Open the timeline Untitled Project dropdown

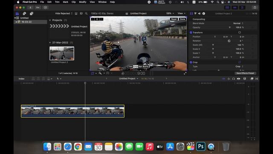[x=128, y=79]
